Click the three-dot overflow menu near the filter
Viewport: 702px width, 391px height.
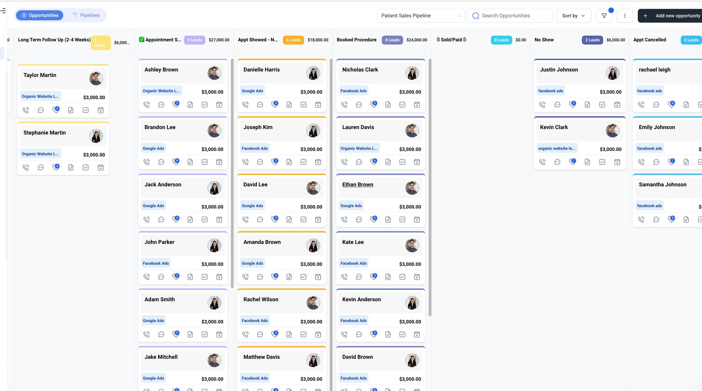624,15
